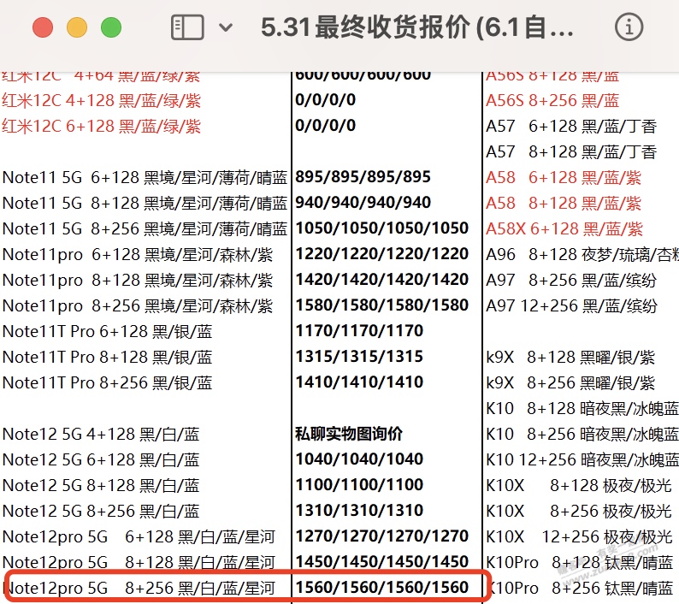
Task: Select k9X 8+256 黑曜/银/紫 entry
Action: coord(570,383)
